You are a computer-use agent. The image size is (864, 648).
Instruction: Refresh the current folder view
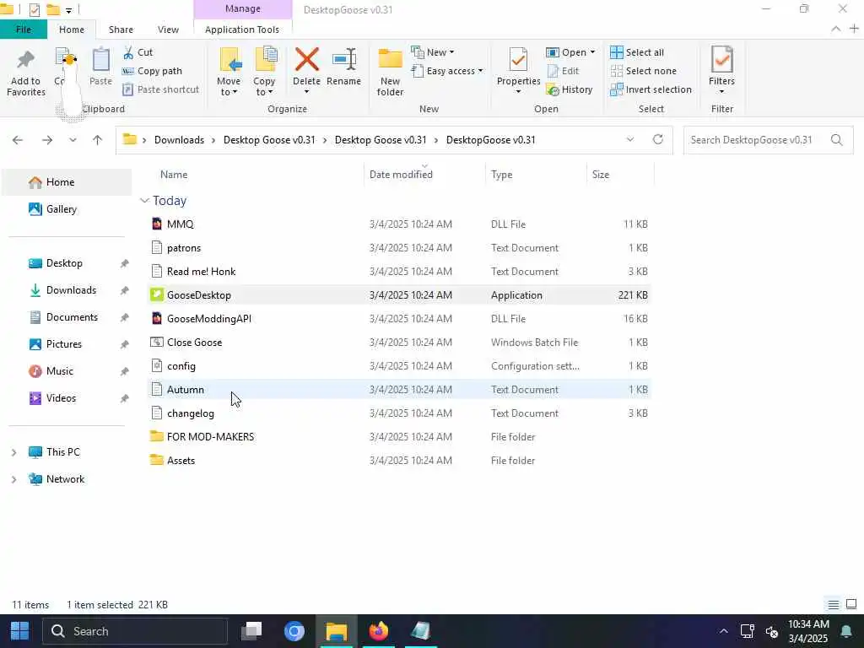(658, 139)
